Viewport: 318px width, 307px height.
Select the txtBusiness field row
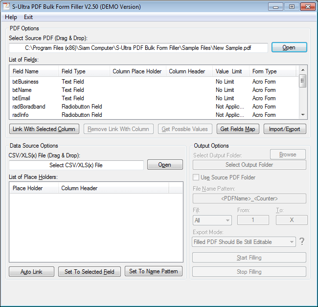coord(25,82)
